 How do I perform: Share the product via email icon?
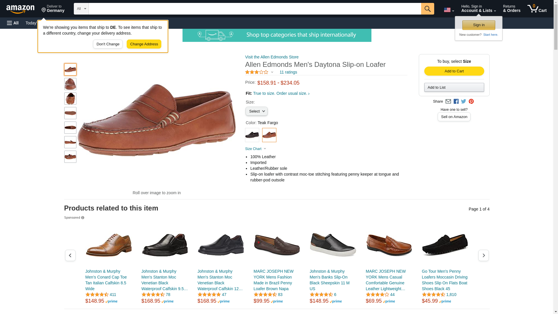coord(448,101)
